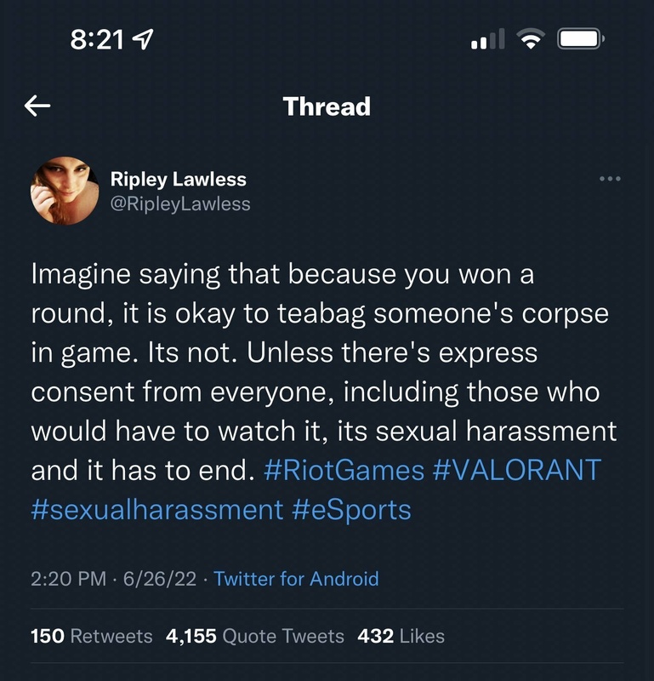
Task: Tap the location arrow status icon
Action: (142, 39)
